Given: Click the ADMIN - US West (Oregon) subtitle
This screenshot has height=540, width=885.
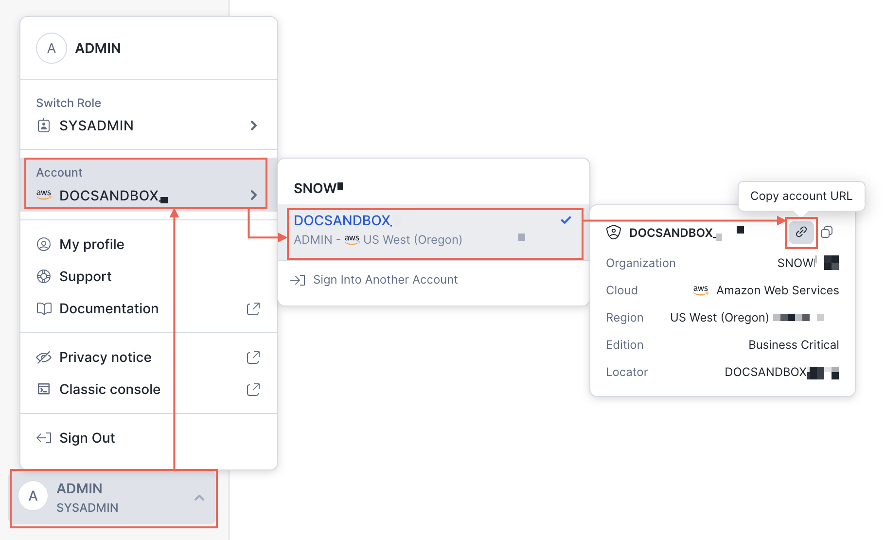Looking at the screenshot, I should (378, 240).
